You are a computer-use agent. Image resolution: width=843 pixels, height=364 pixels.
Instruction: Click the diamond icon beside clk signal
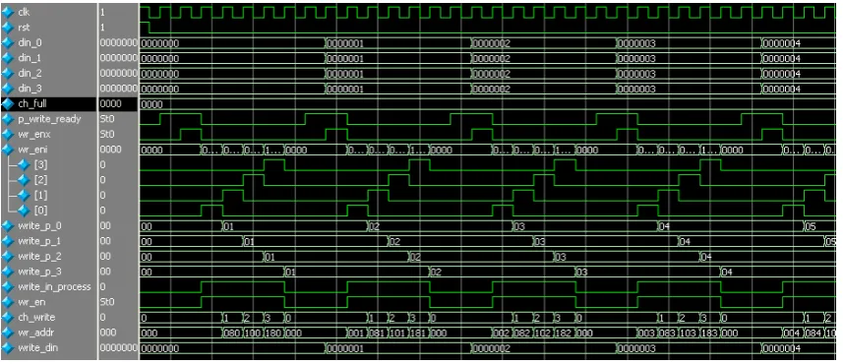[8, 13]
